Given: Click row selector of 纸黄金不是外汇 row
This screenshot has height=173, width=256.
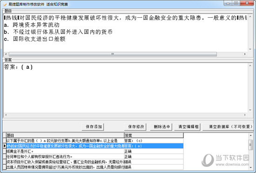Looking at the screenshot, I should (5, 151).
